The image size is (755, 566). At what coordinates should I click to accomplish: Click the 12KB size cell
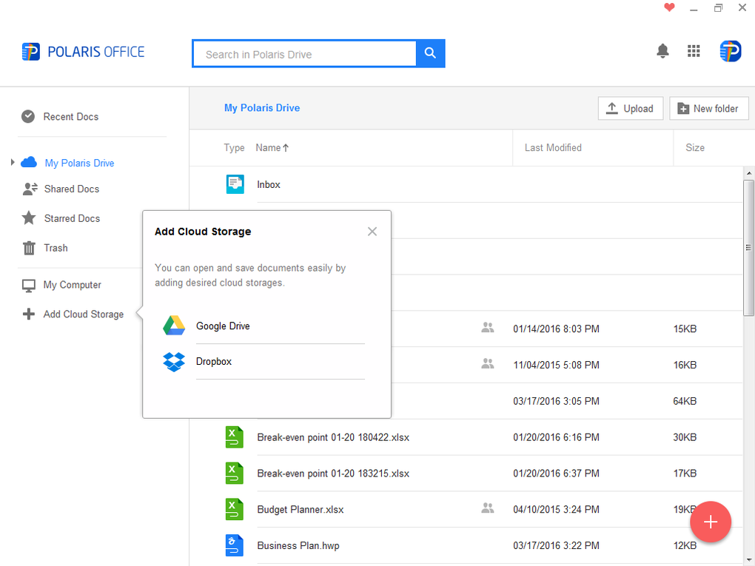pyautogui.click(x=685, y=545)
